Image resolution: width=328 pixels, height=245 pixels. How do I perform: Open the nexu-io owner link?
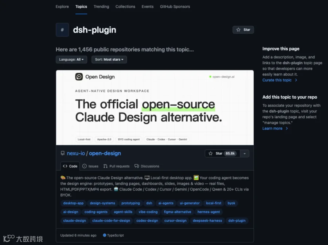tap(76, 153)
